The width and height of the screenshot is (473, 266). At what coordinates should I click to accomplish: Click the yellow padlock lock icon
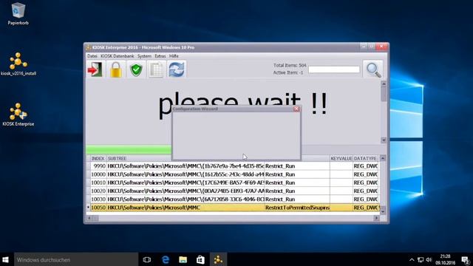tap(116, 69)
